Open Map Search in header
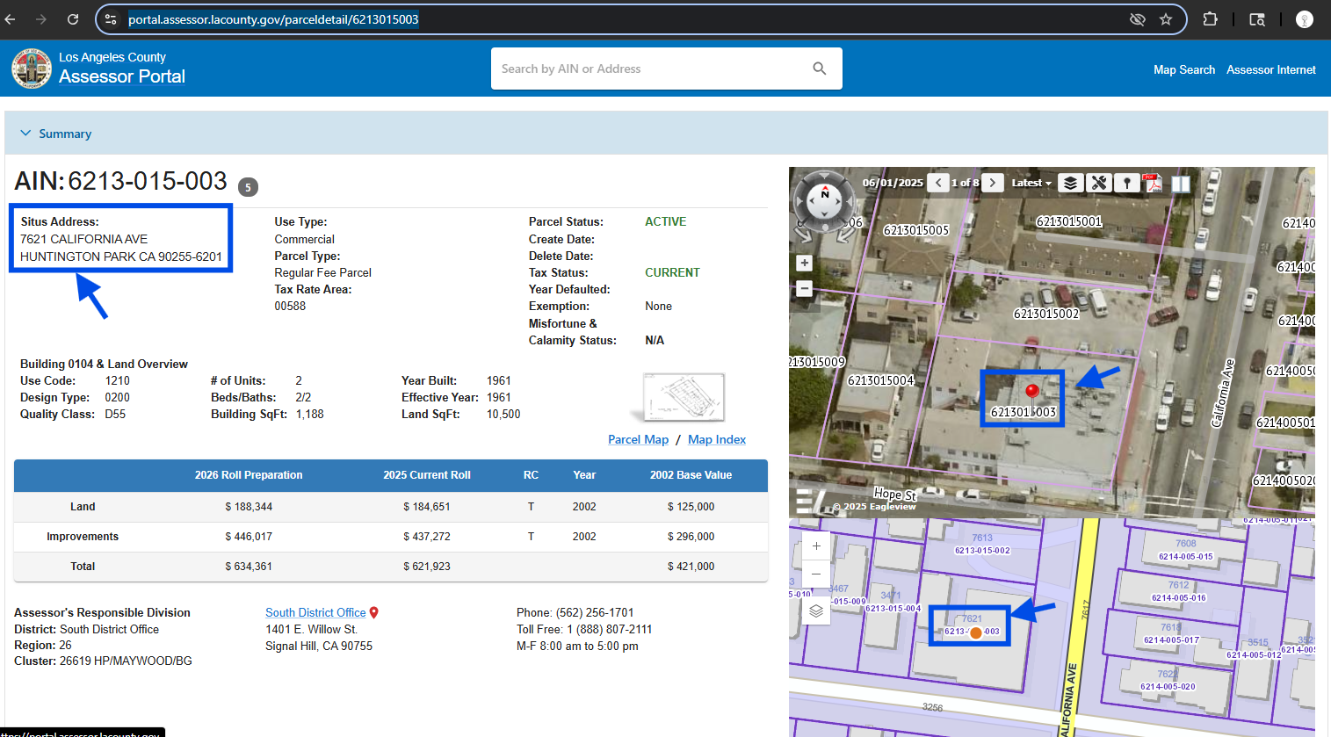 click(1183, 69)
